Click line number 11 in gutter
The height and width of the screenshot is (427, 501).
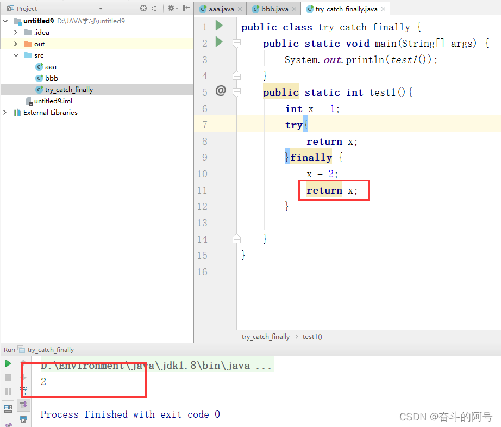202,190
